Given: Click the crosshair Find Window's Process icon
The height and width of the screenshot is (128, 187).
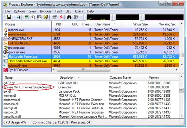Looking at the screenshot, I should pos(76,17).
